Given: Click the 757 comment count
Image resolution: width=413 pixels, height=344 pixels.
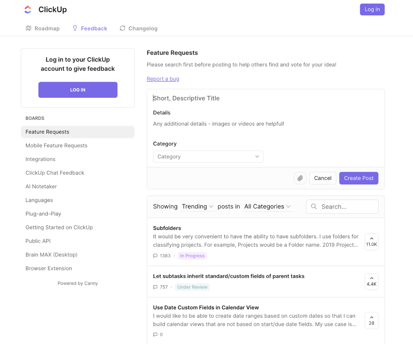Looking at the screenshot, I should click(164, 287).
